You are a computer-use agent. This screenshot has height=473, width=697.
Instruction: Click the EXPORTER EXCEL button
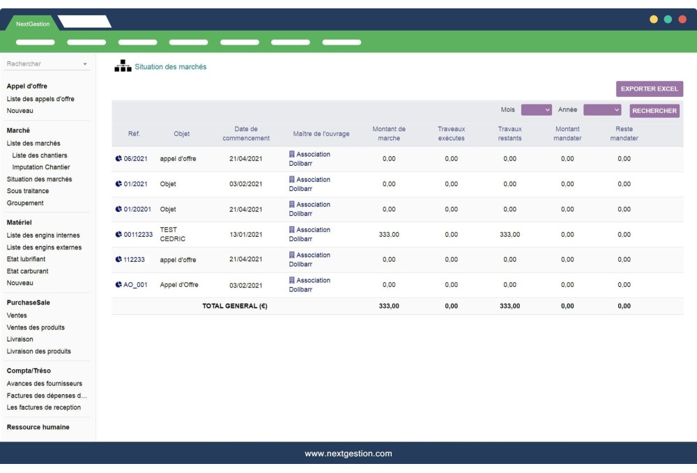click(650, 89)
